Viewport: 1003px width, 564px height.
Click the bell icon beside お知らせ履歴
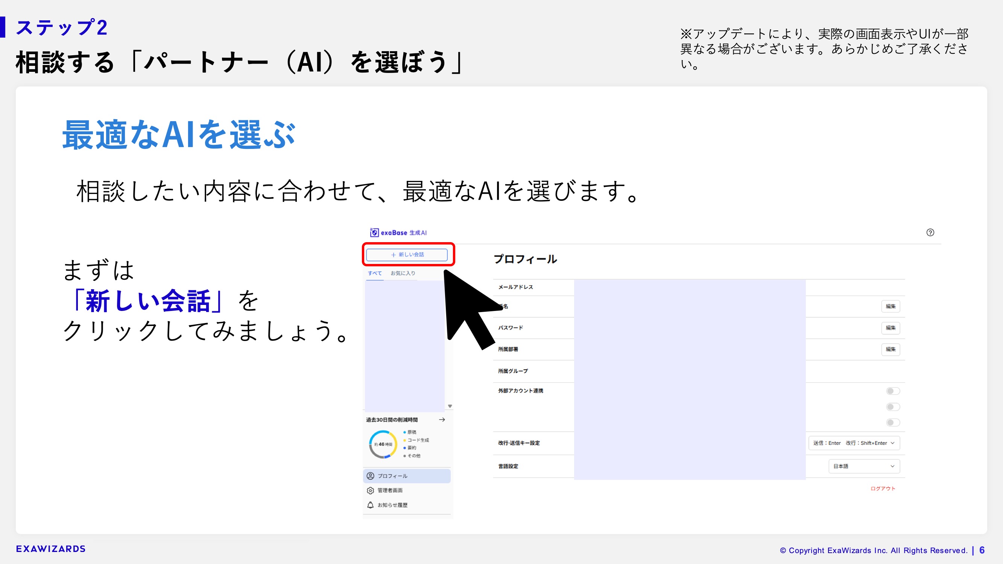(x=370, y=505)
